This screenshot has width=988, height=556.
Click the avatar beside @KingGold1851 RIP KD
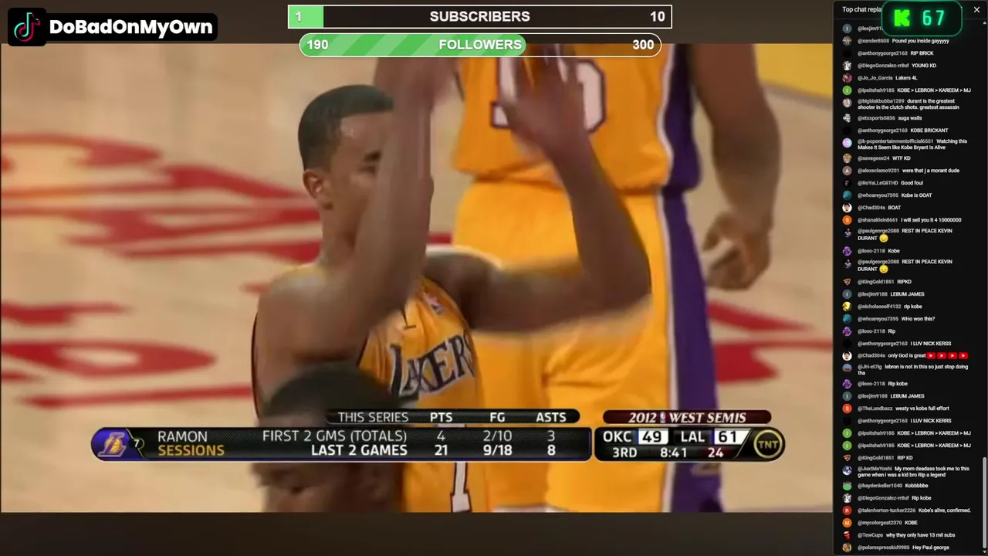tap(847, 458)
